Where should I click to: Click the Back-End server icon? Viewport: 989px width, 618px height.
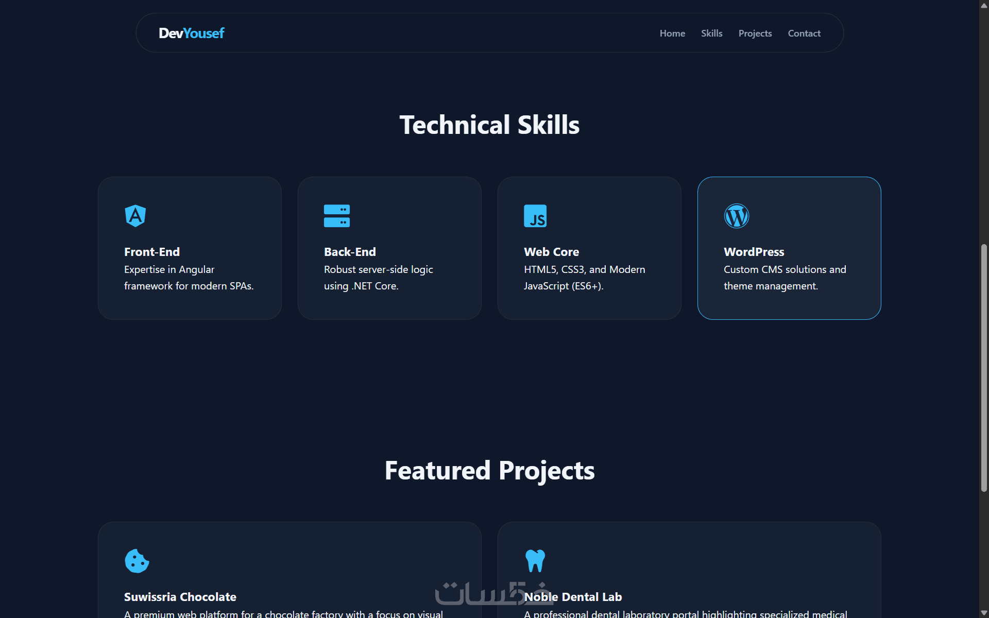(336, 216)
